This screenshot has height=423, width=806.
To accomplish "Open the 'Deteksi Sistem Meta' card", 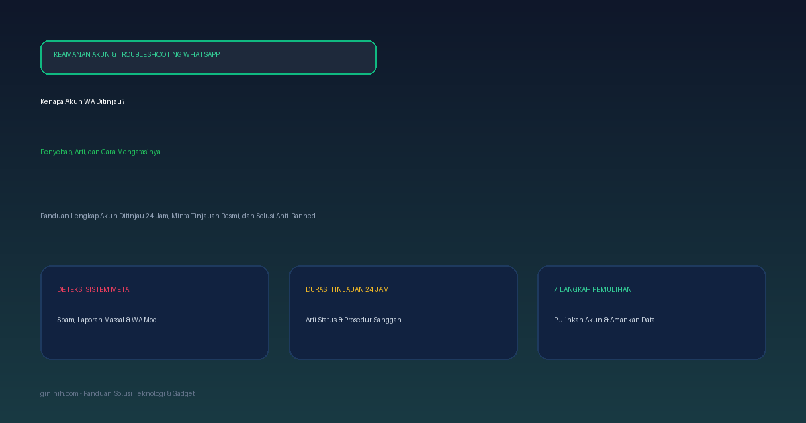I will pos(155,312).
